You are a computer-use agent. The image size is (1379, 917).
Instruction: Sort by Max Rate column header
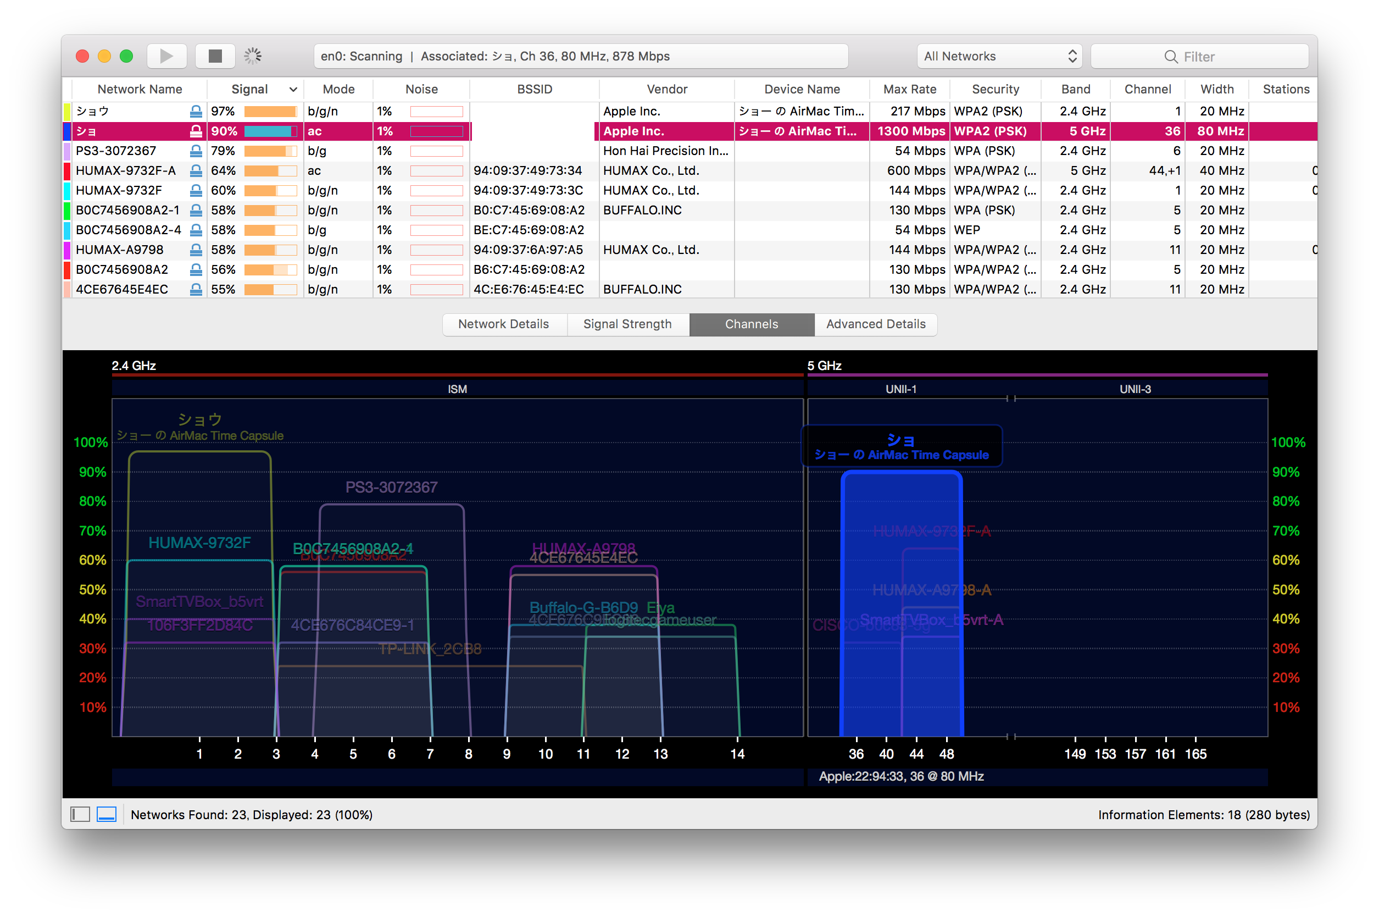pyautogui.click(x=909, y=90)
